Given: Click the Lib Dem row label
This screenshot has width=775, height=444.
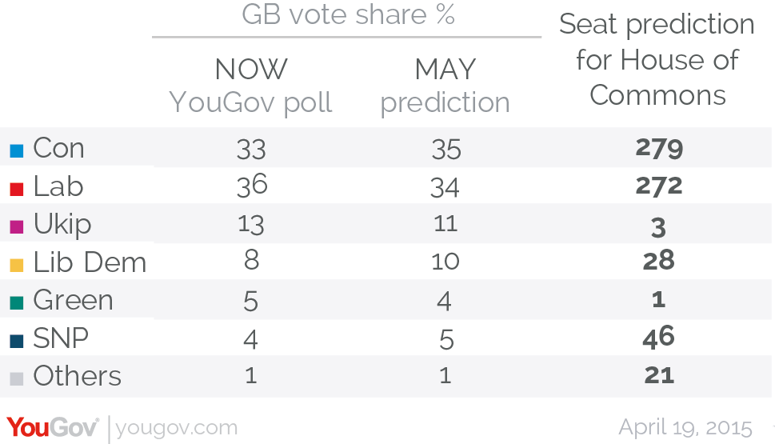Looking at the screenshot, I should 90,262.
